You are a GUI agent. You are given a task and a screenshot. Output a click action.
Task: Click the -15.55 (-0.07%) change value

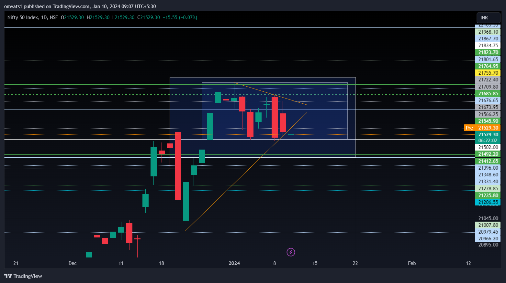click(180, 17)
